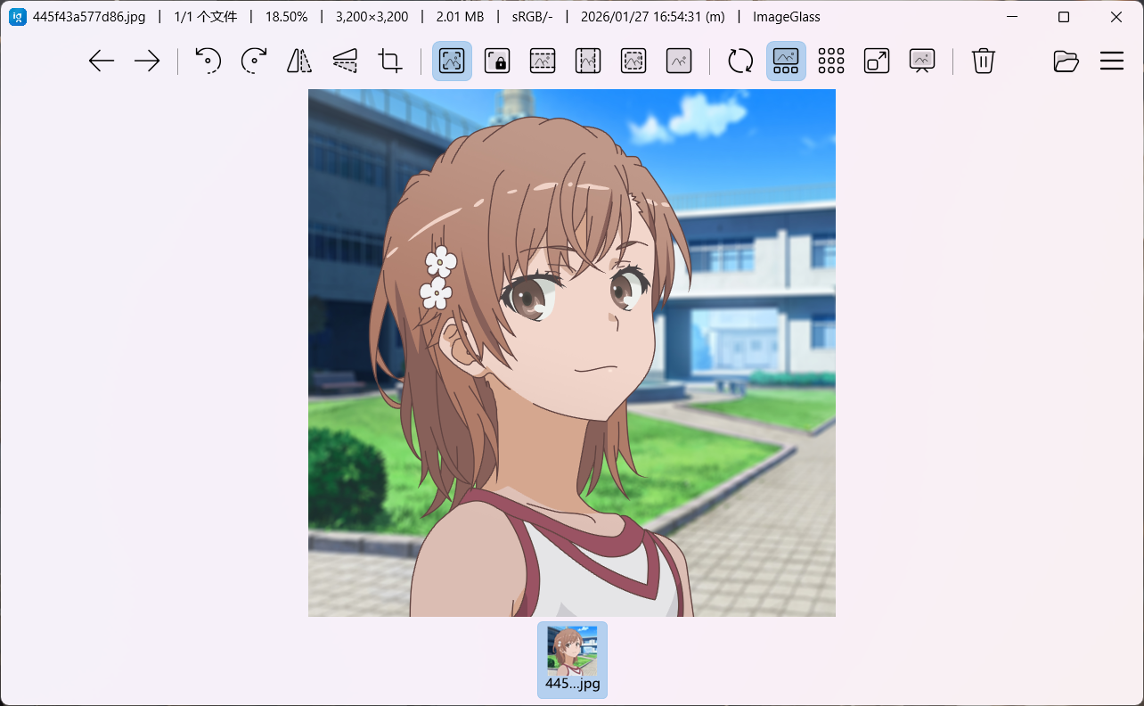Start the slideshow
This screenshot has width=1144, height=706.
pyautogui.click(x=922, y=62)
